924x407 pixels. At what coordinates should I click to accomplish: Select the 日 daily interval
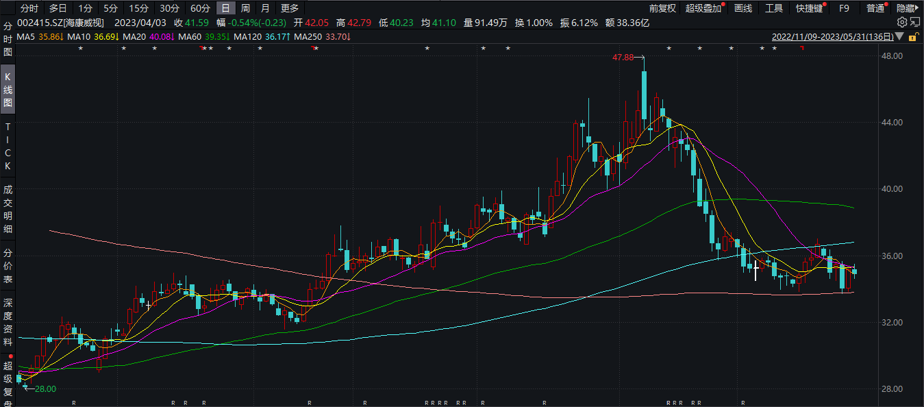(x=225, y=8)
